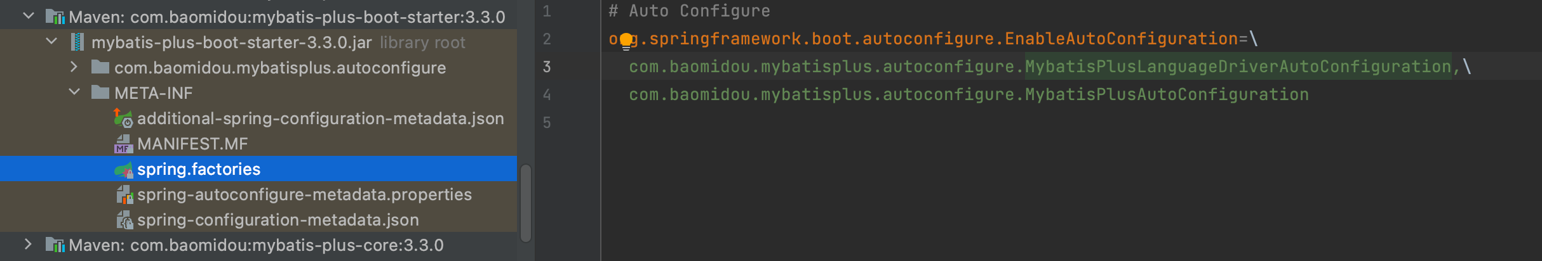Select spring-configuration-metadata.json in the tree

click(278, 220)
